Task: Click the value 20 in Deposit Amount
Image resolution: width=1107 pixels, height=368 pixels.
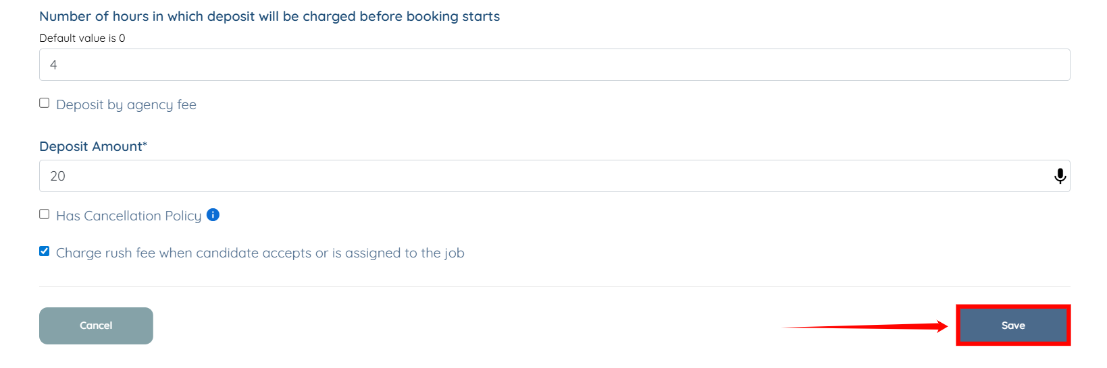Action: (x=57, y=176)
